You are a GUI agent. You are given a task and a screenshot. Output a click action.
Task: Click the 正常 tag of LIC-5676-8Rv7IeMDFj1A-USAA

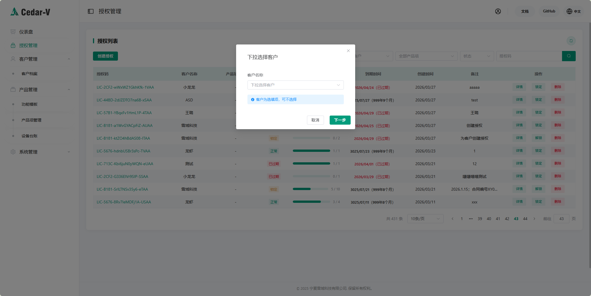click(x=274, y=202)
